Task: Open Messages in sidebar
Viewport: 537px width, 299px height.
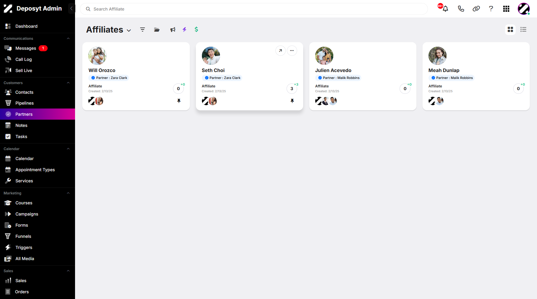Action: point(37,48)
